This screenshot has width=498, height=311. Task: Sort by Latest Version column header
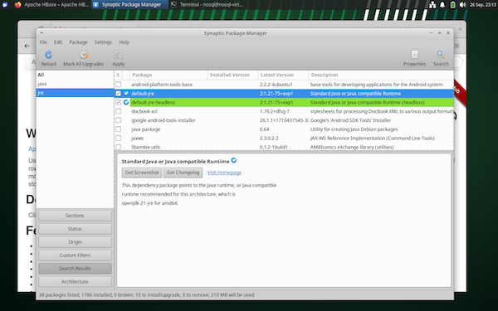(283, 75)
